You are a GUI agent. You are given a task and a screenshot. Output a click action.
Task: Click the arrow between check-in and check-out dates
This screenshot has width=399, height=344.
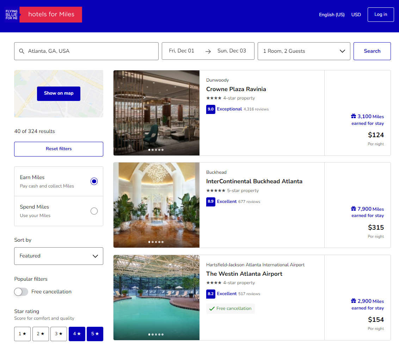click(208, 51)
